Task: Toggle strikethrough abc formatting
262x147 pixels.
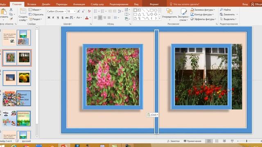Action: click(67, 18)
